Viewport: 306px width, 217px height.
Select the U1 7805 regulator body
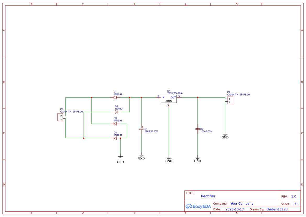[x=169, y=99]
